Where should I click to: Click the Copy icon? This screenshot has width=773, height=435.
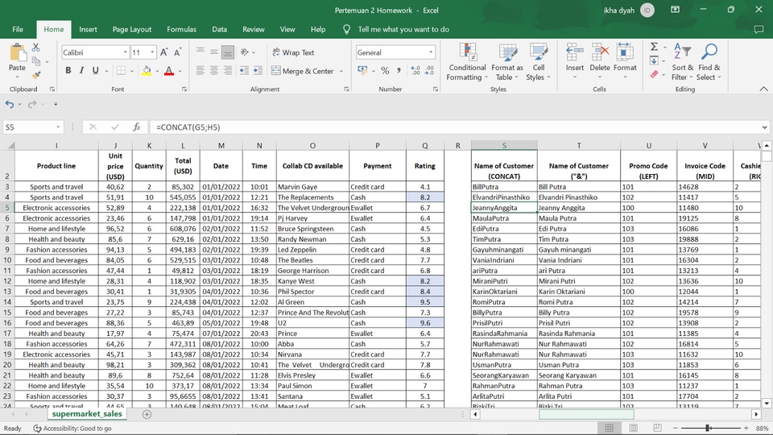coord(36,61)
